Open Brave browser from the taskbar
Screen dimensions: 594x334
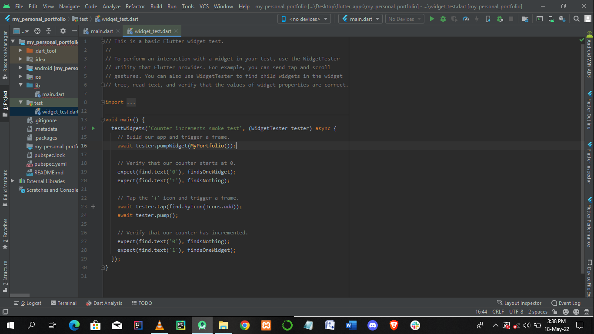(x=394, y=325)
